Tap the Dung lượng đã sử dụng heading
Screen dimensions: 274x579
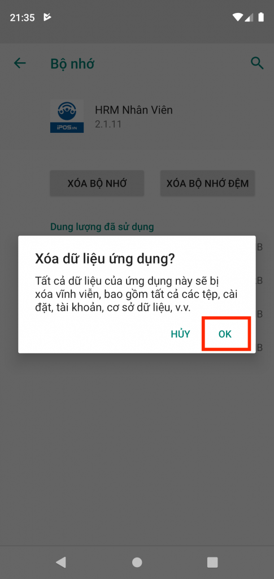[x=102, y=226]
